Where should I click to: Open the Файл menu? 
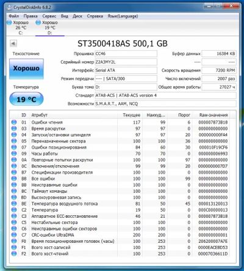coord(14,16)
